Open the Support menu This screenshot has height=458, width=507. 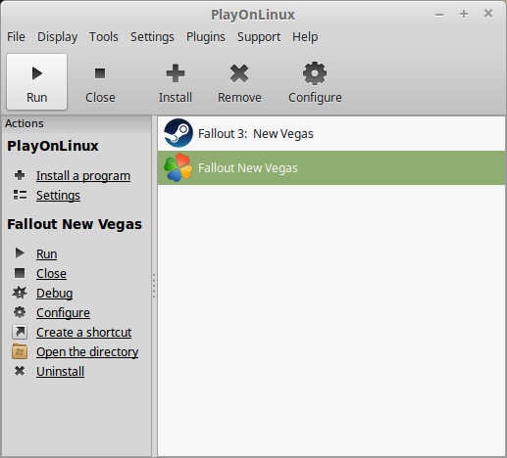[x=259, y=37]
